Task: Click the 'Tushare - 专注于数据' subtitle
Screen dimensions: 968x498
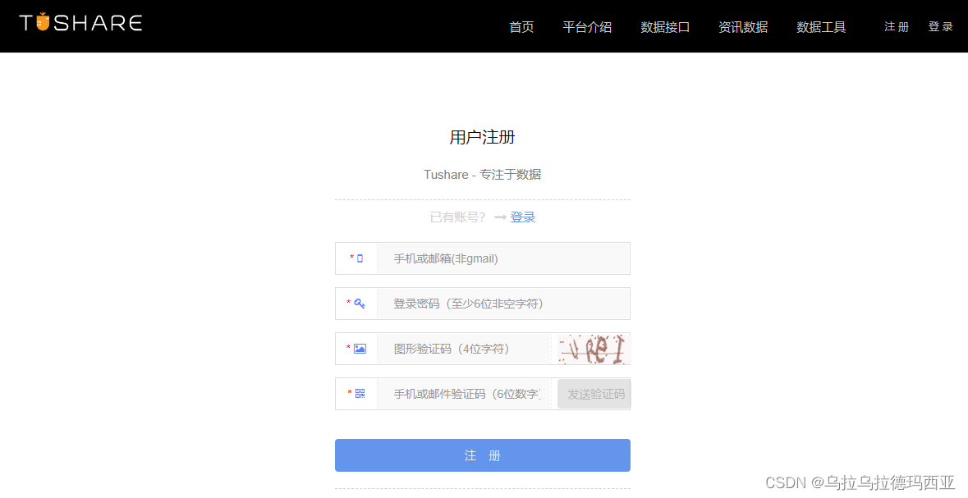Action: point(482,175)
